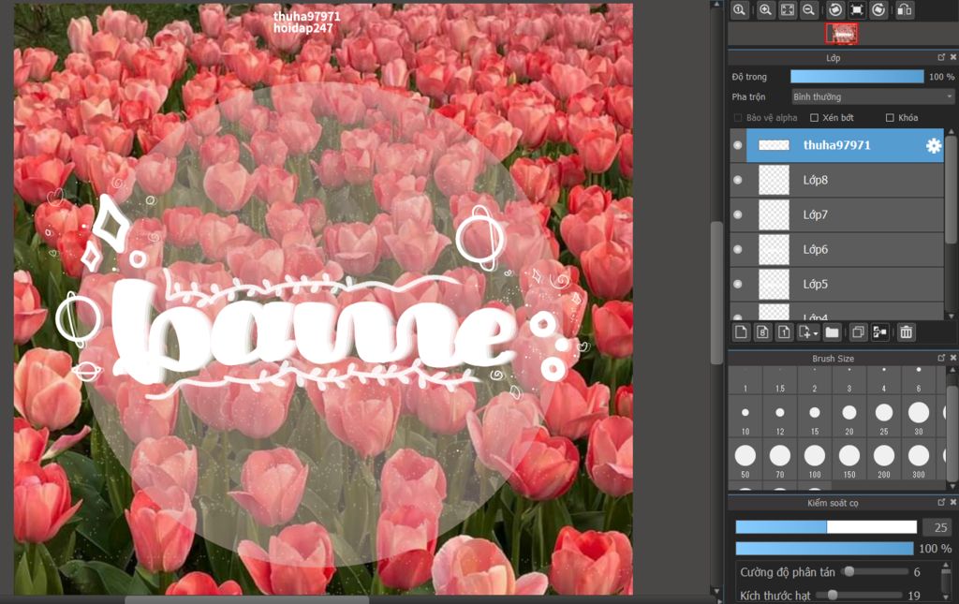Select brush size 1.5 preset
Screen dimensions: 959x604
tap(780, 379)
